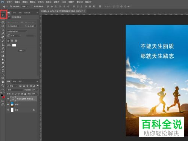Open the Help menu

[88, 2]
